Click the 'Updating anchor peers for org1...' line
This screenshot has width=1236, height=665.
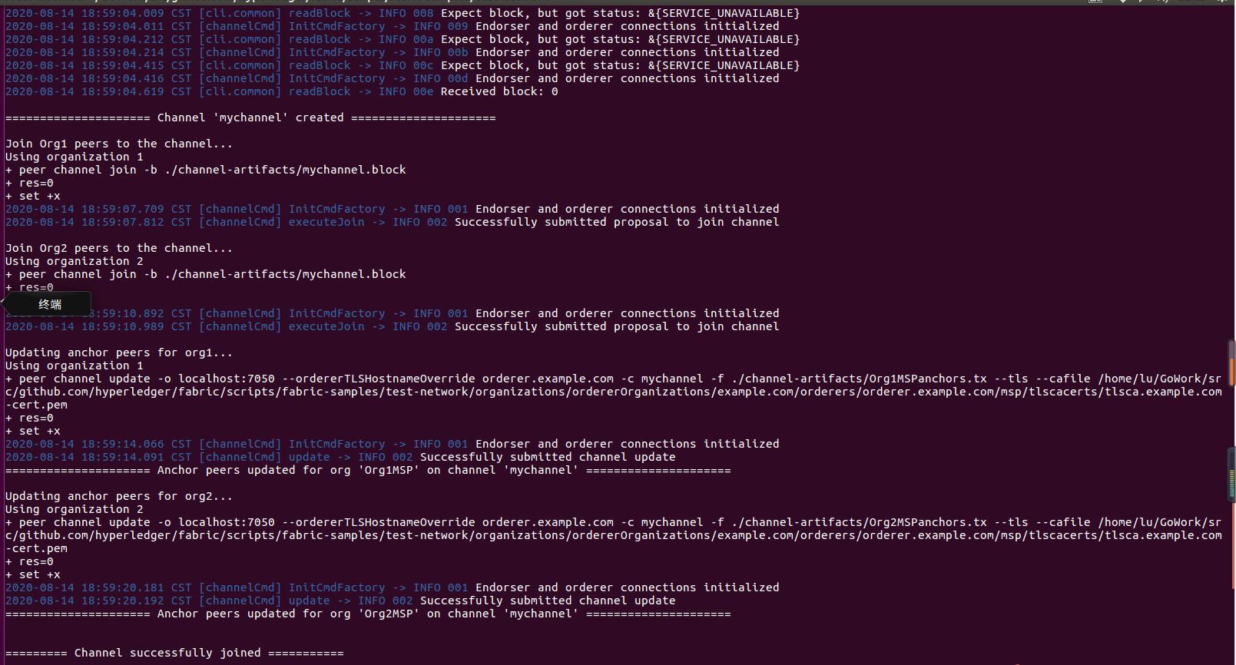click(118, 352)
